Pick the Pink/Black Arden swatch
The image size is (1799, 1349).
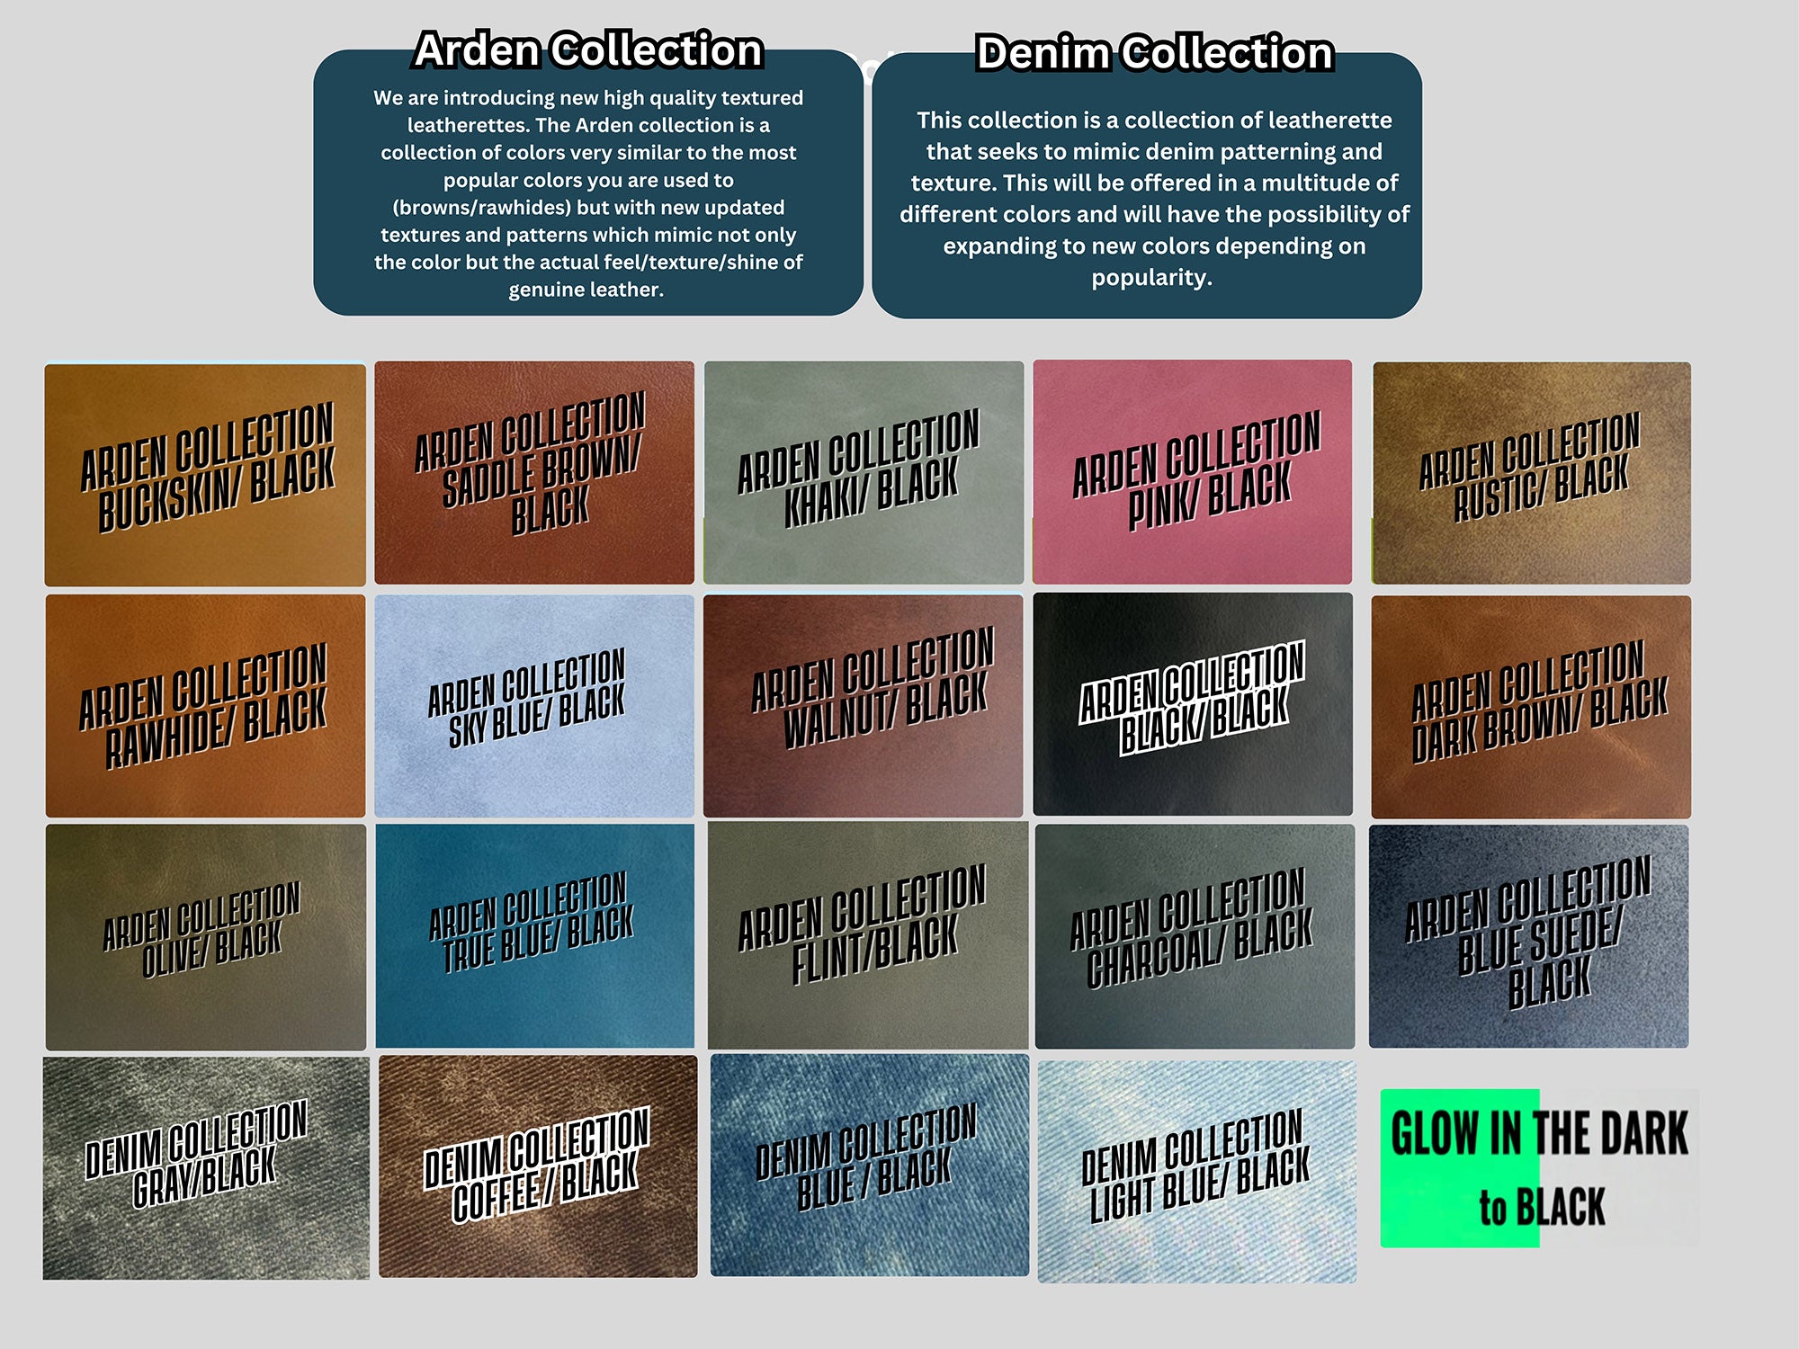pos(1192,471)
